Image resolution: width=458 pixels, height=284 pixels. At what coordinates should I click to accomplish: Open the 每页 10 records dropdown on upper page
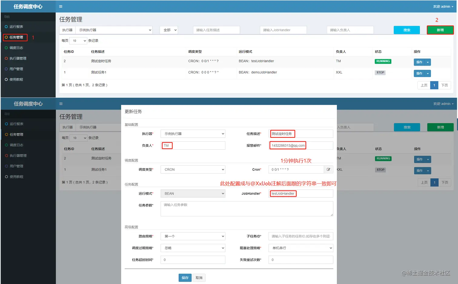pos(78,41)
